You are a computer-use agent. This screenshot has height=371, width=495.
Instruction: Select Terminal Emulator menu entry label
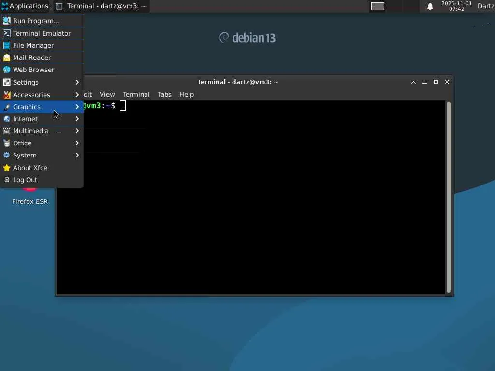tap(42, 33)
